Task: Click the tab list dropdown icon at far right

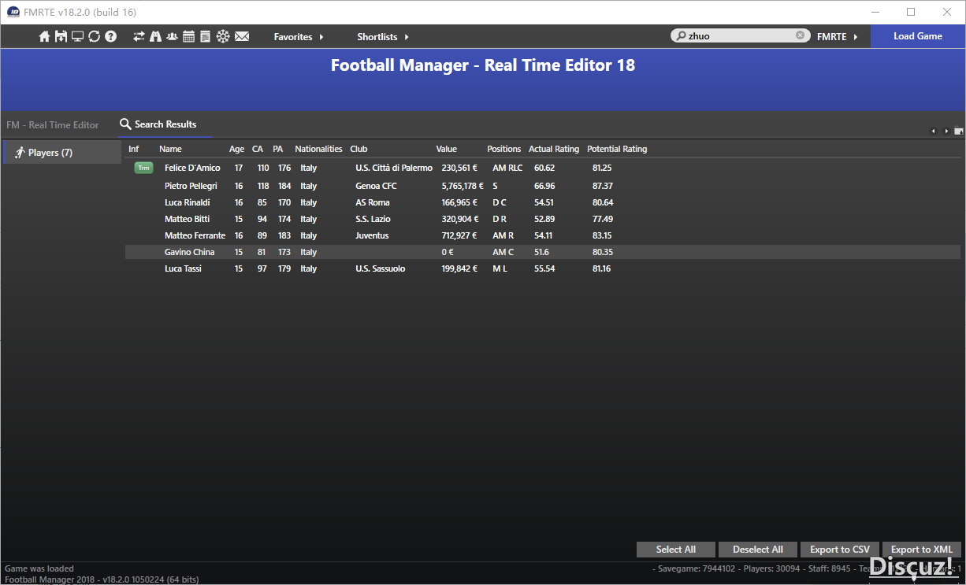Action: tap(959, 131)
